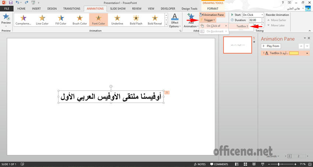313x167 pixels.
Task: Click Start From Beginning quick access icon
Action: [x=34, y=3]
